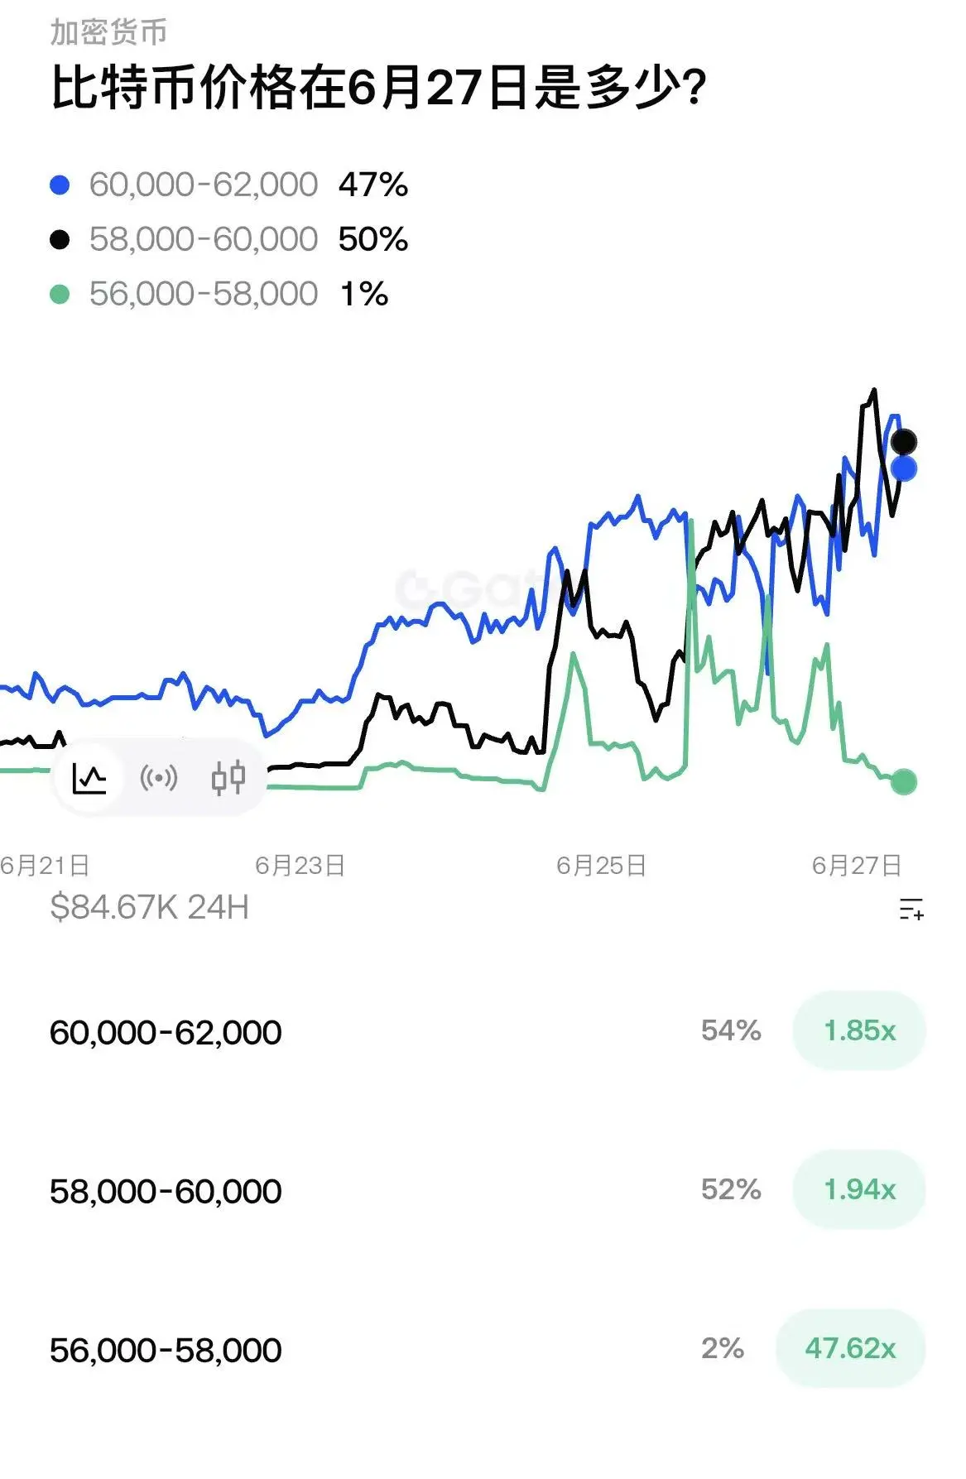Select the 6月25日 date marker on axis
Image resolution: width=966 pixels, height=1479 pixels.
coord(601,866)
